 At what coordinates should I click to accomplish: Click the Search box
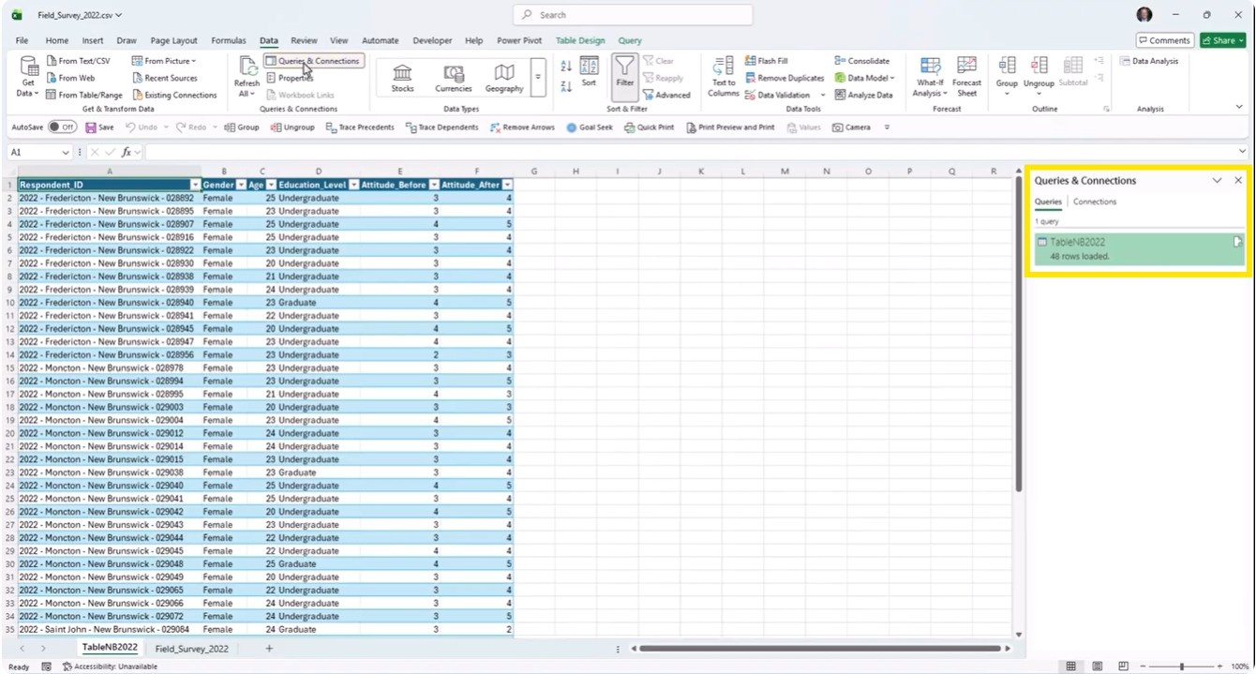tap(633, 15)
